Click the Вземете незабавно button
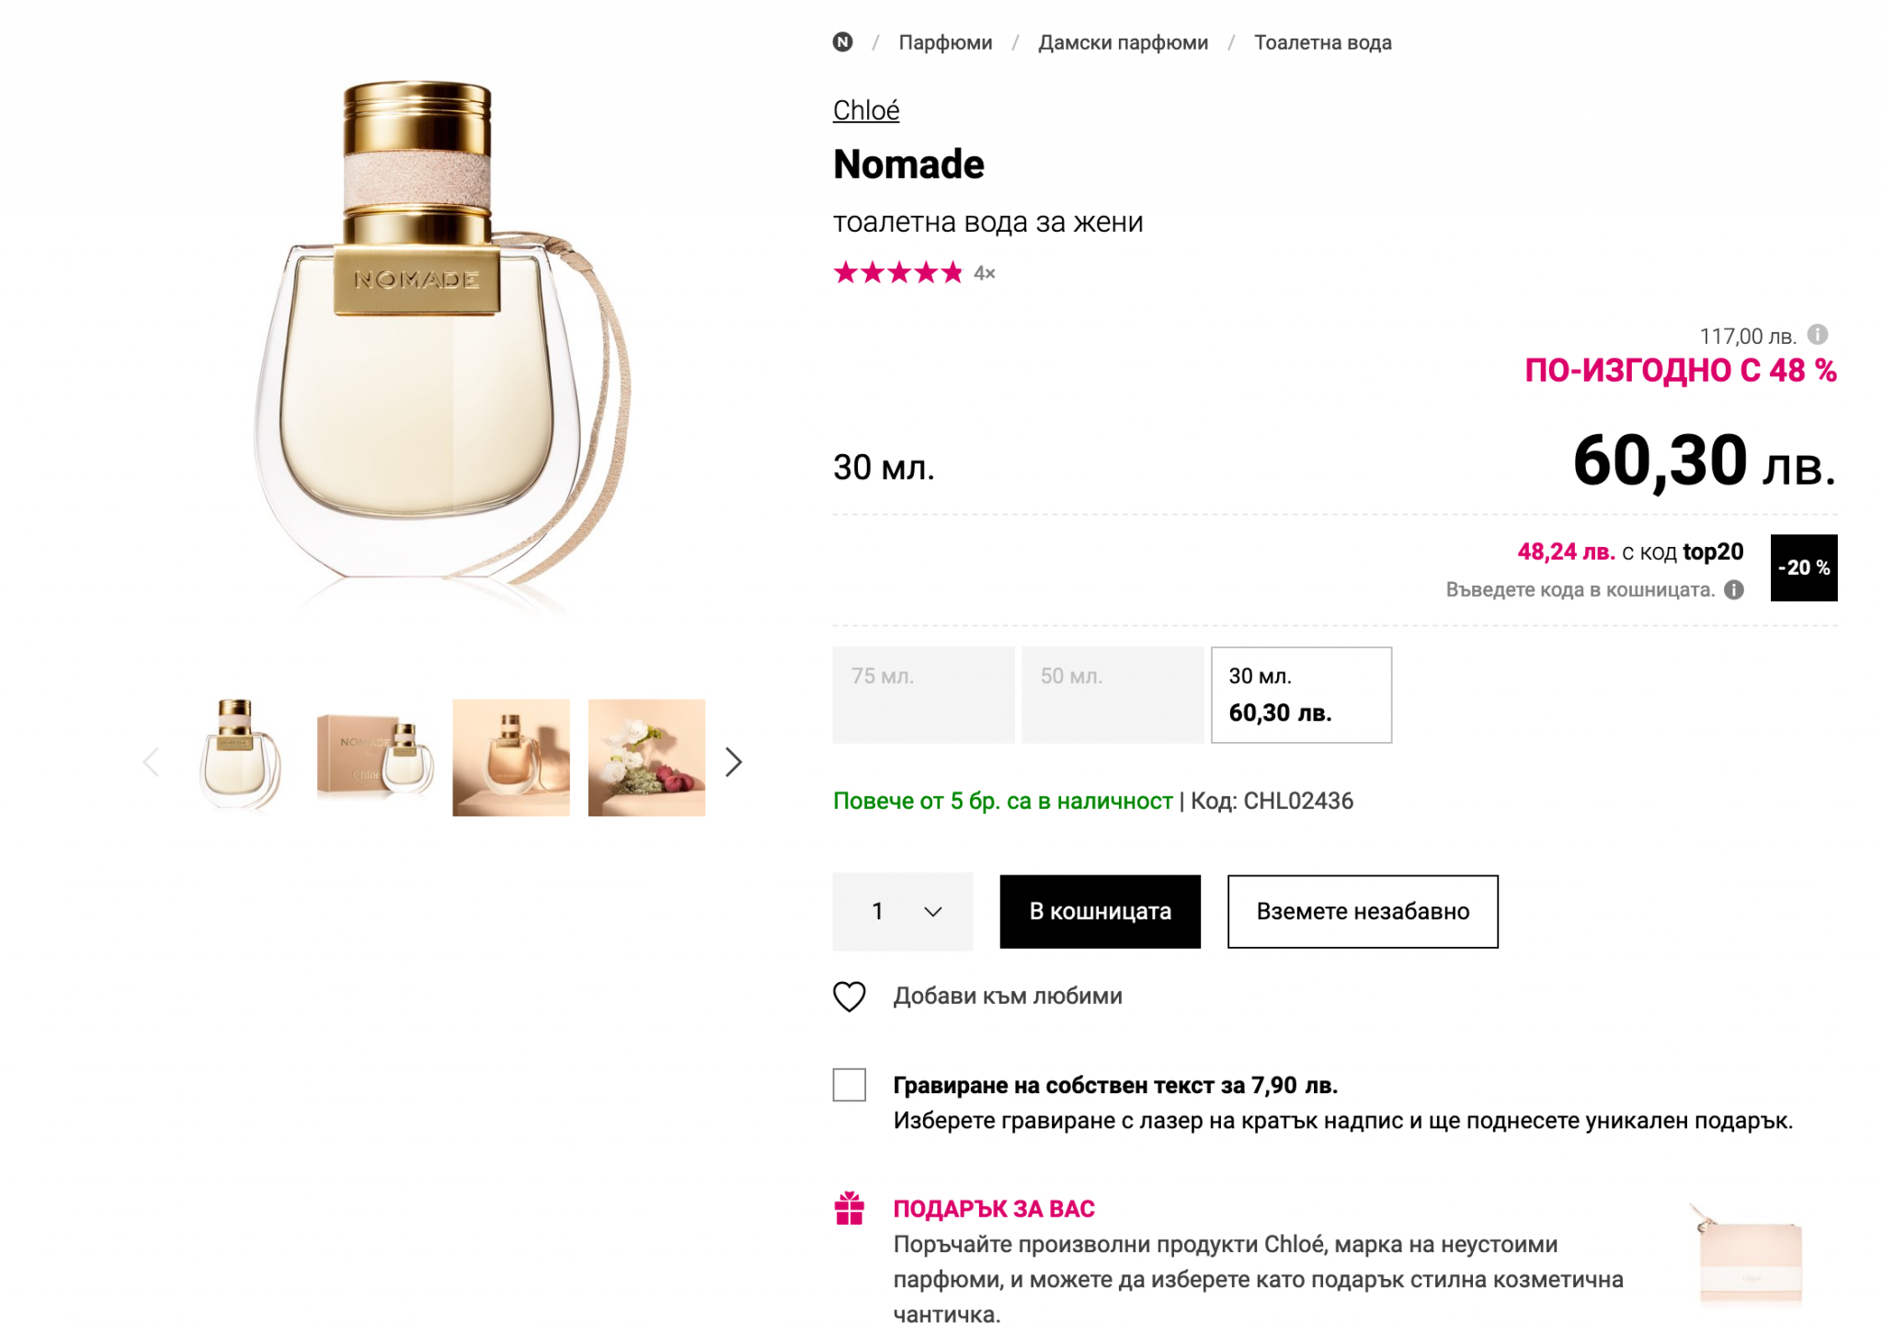Screen dimensions: 1883x1335 [x=1363, y=911]
